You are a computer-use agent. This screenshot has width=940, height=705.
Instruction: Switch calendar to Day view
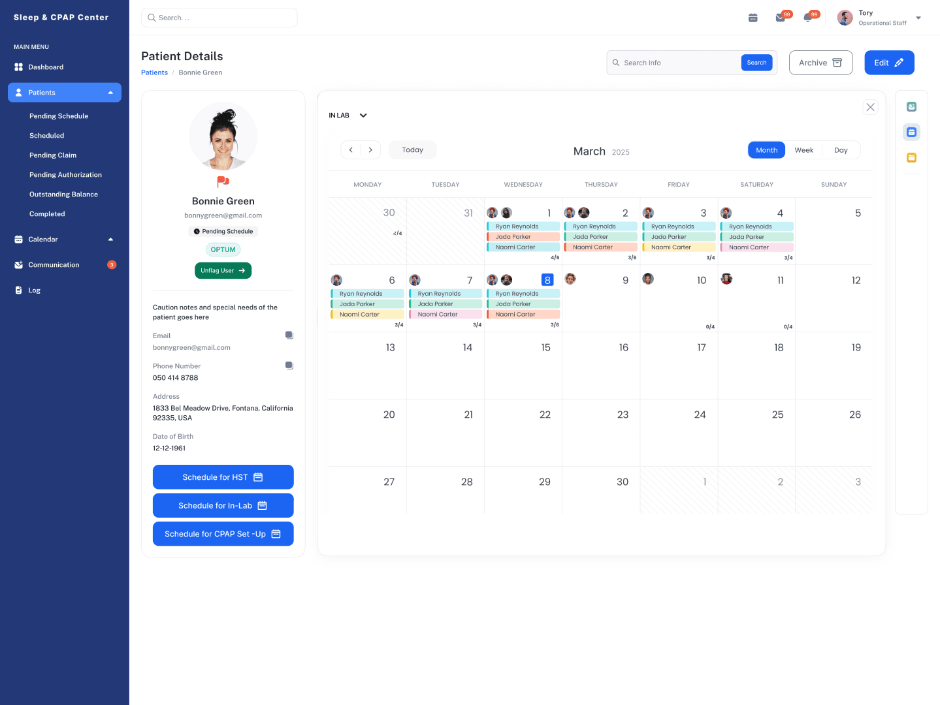click(x=841, y=150)
